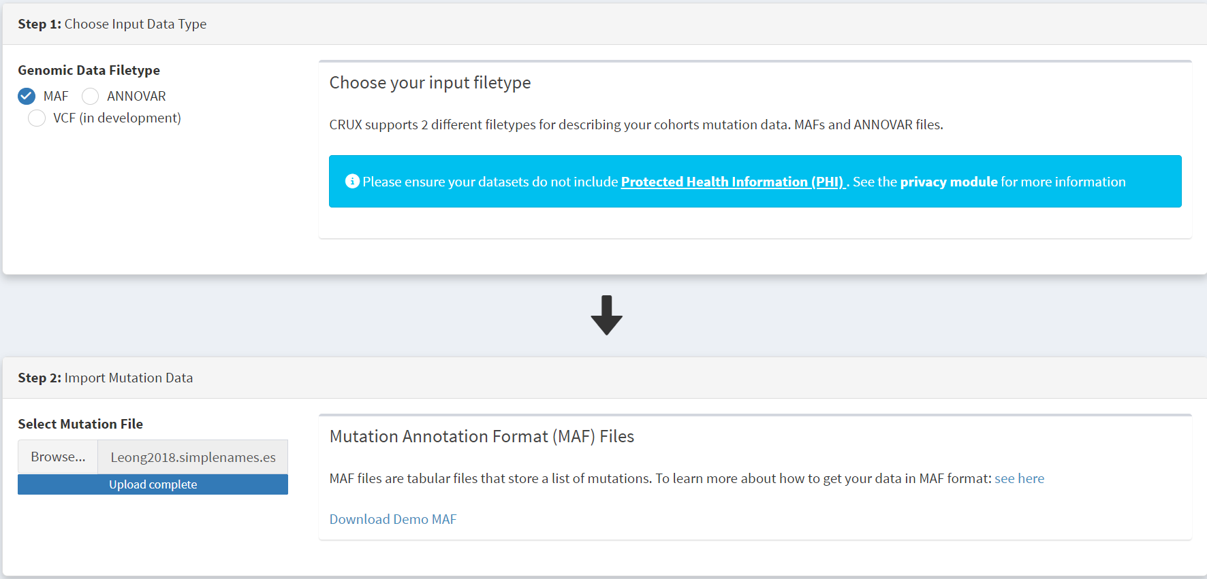
Task: Click the Step 2 Import Mutation Data header
Action: click(106, 378)
